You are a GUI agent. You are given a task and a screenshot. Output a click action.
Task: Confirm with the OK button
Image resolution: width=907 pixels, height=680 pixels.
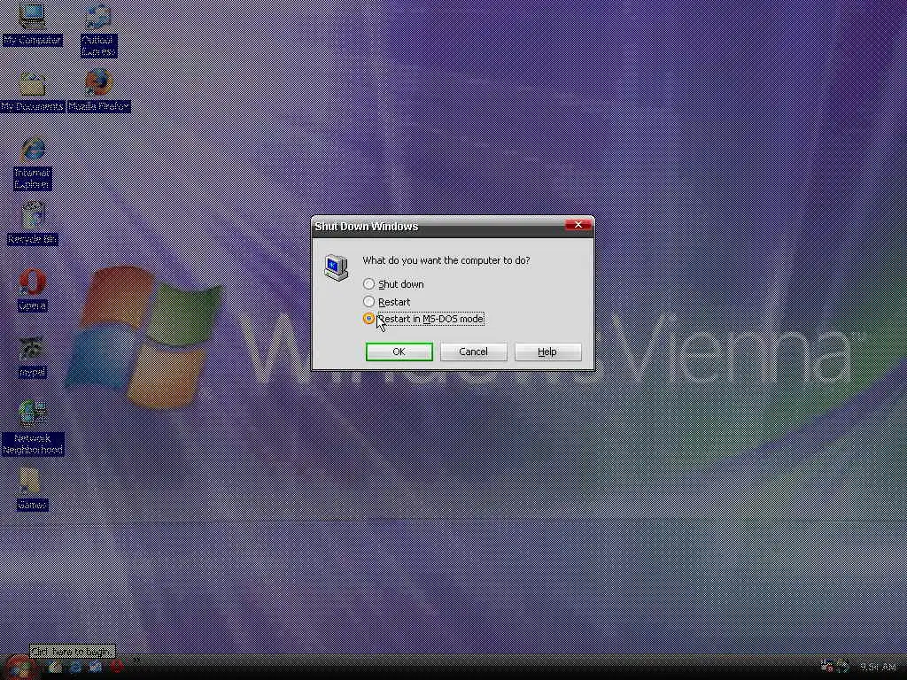pyautogui.click(x=399, y=352)
